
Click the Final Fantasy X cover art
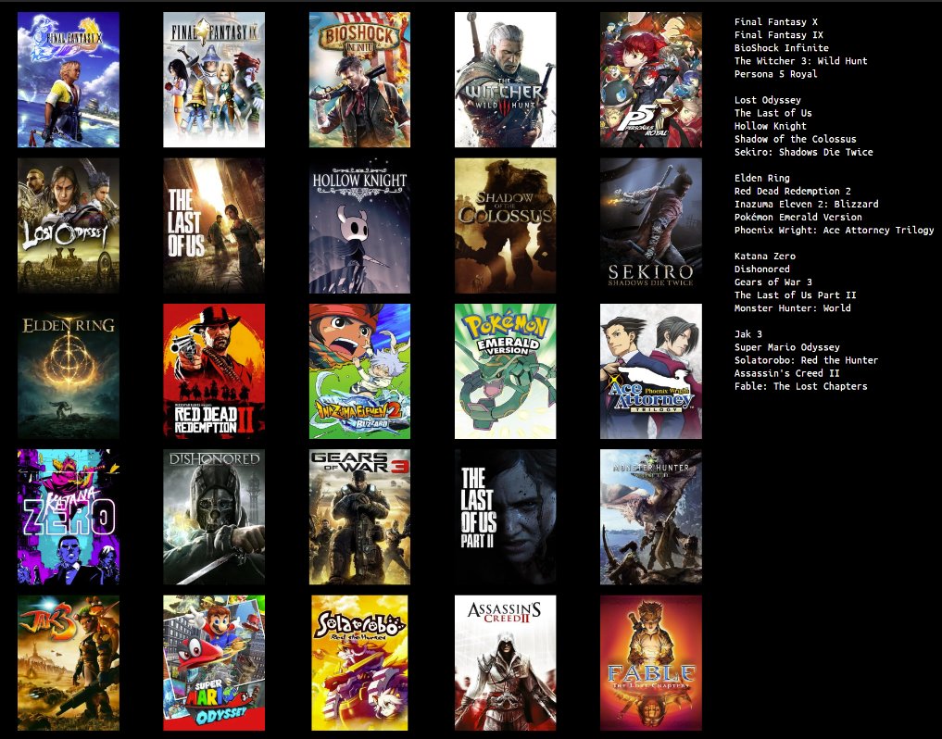(69, 80)
